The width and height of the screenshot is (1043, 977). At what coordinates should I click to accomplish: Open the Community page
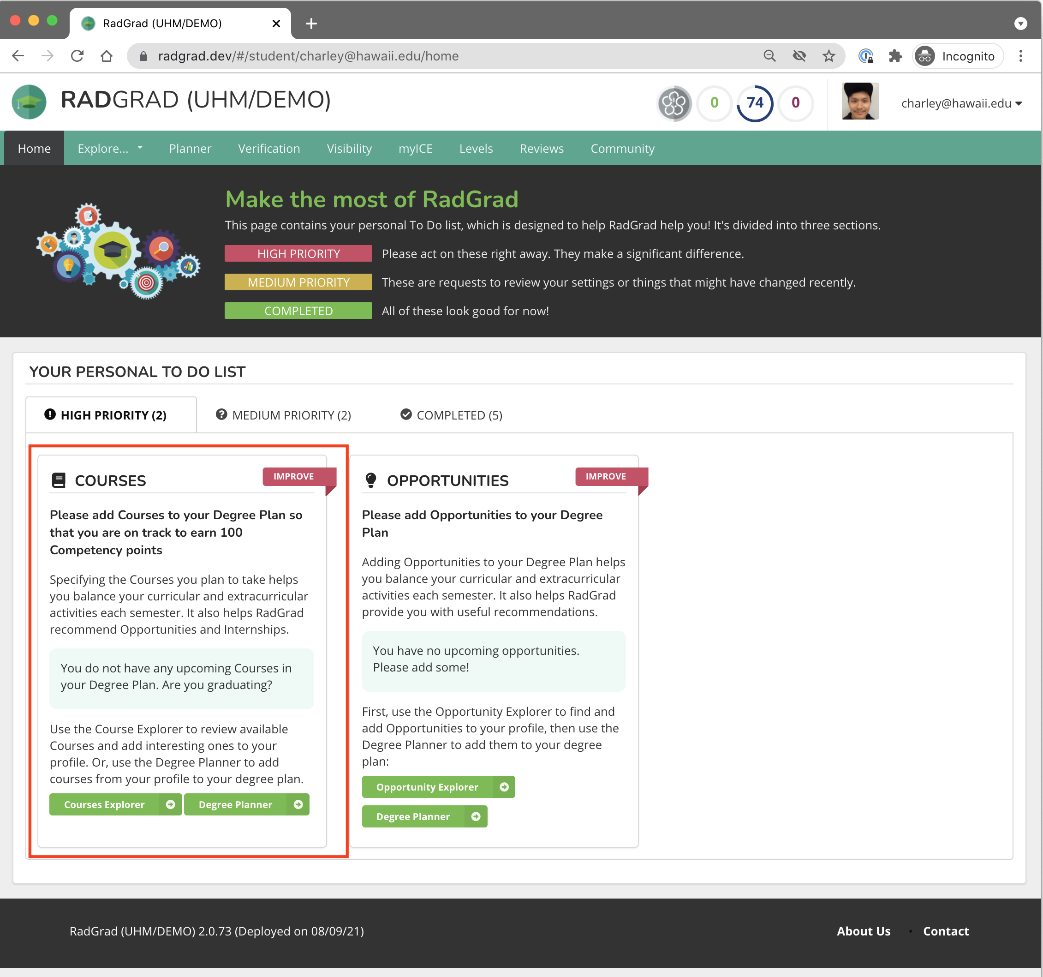tap(622, 149)
